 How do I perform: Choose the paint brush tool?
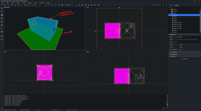point(2,28)
